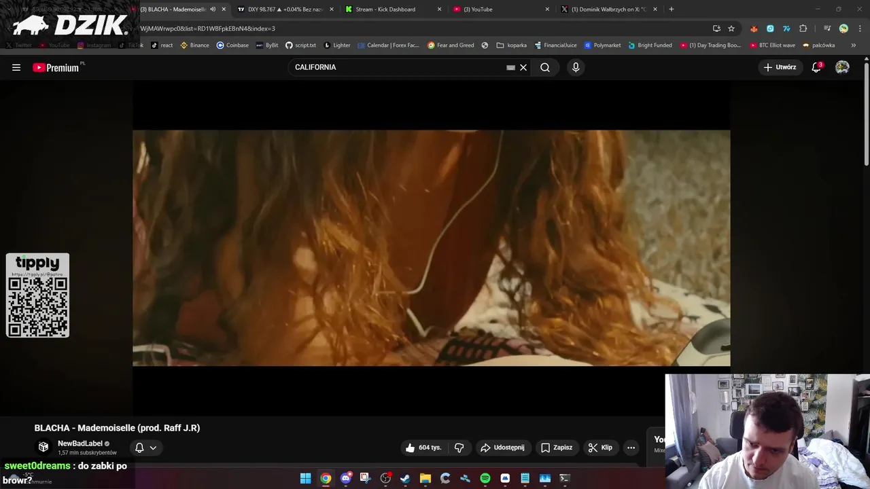Image resolution: width=870 pixels, height=489 pixels.
Task: Click the video title BLACHA - Mademoiselle
Action: pyautogui.click(x=117, y=428)
